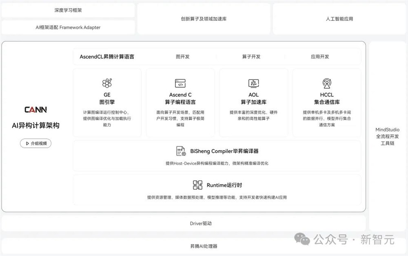Image resolution: width=408 pixels, height=256 pixels.
Task: Open the AOL 算子加速库 icon
Action: click(x=254, y=83)
